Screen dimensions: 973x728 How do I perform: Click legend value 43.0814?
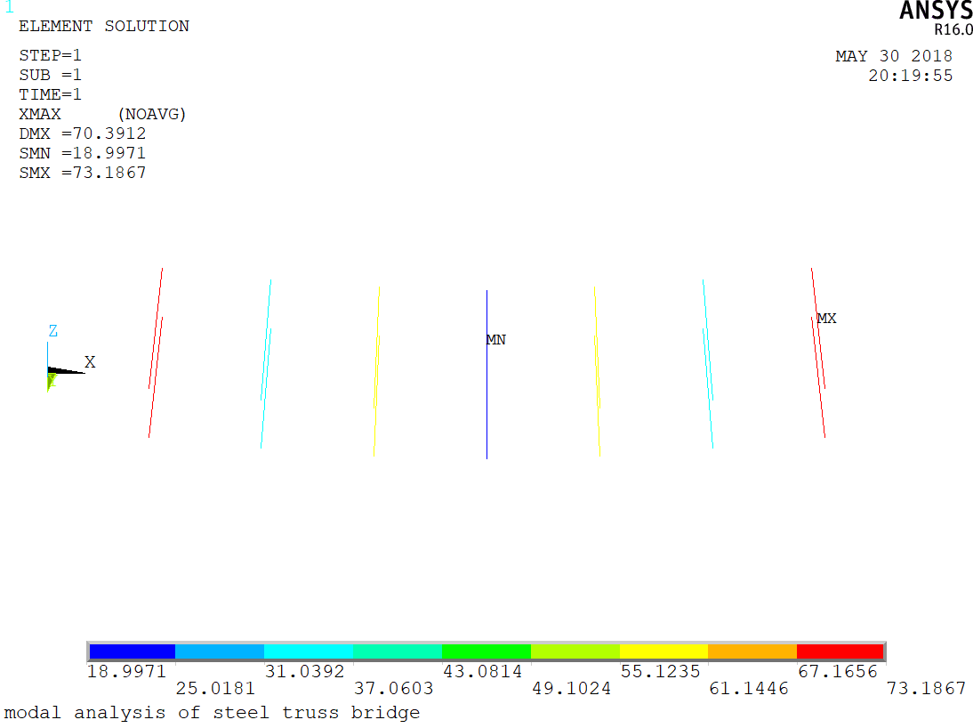point(482,671)
